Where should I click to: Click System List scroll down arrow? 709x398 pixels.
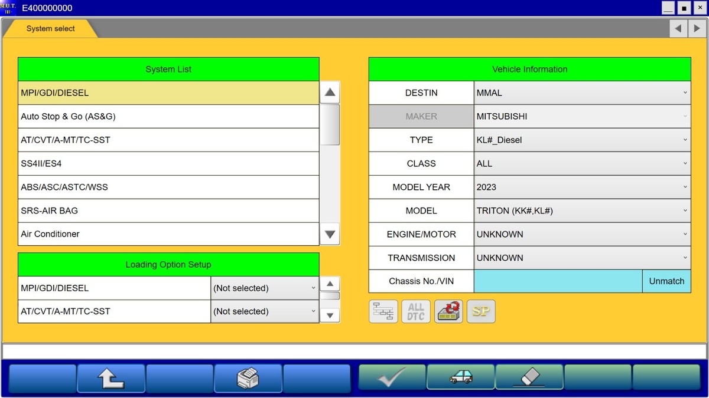coord(330,234)
